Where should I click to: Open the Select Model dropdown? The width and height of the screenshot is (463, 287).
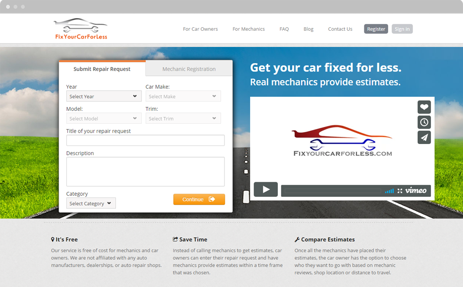point(104,118)
